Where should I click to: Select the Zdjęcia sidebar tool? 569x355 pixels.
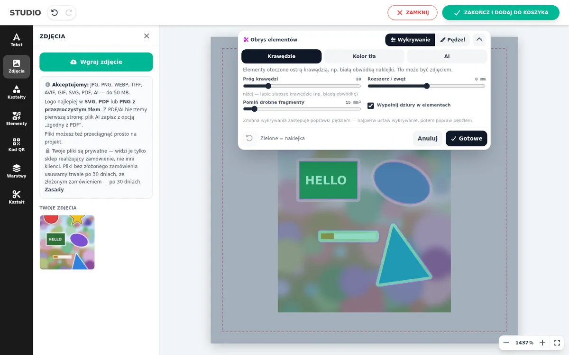[x=17, y=67]
